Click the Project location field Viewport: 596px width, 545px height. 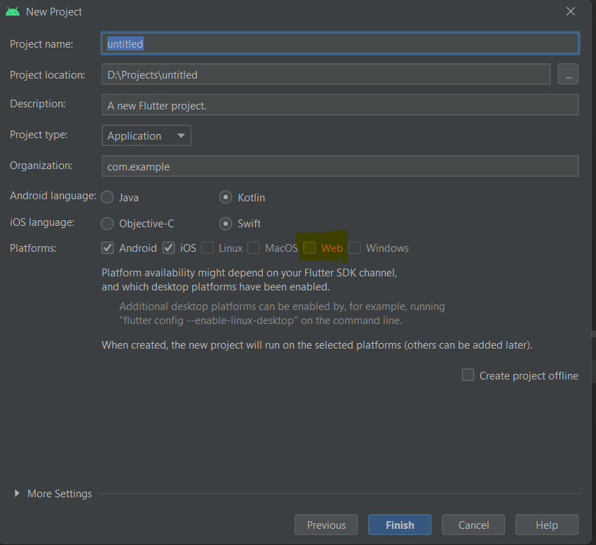tap(326, 74)
